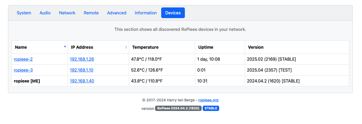Sort devices by Name column arrow
The width and height of the screenshot is (362, 124).
[65, 46]
